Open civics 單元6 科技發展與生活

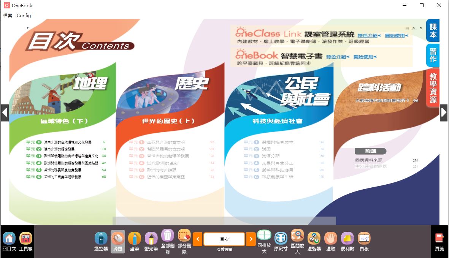(284, 177)
